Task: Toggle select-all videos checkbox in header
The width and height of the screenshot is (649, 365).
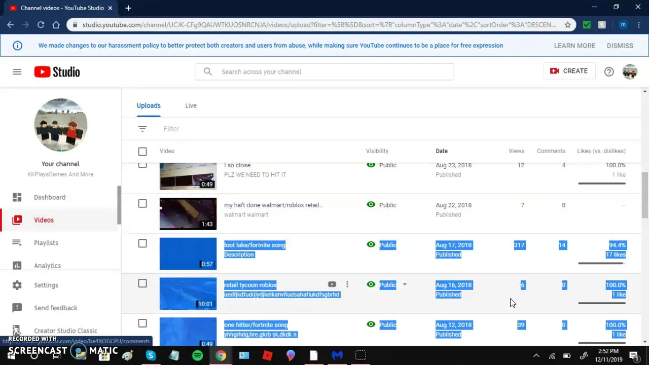Action: tap(142, 151)
